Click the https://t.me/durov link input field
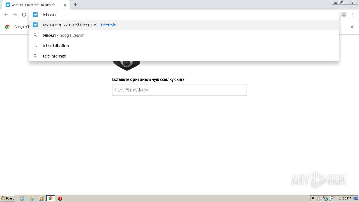The width and height of the screenshot is (359, 202). 179,90
